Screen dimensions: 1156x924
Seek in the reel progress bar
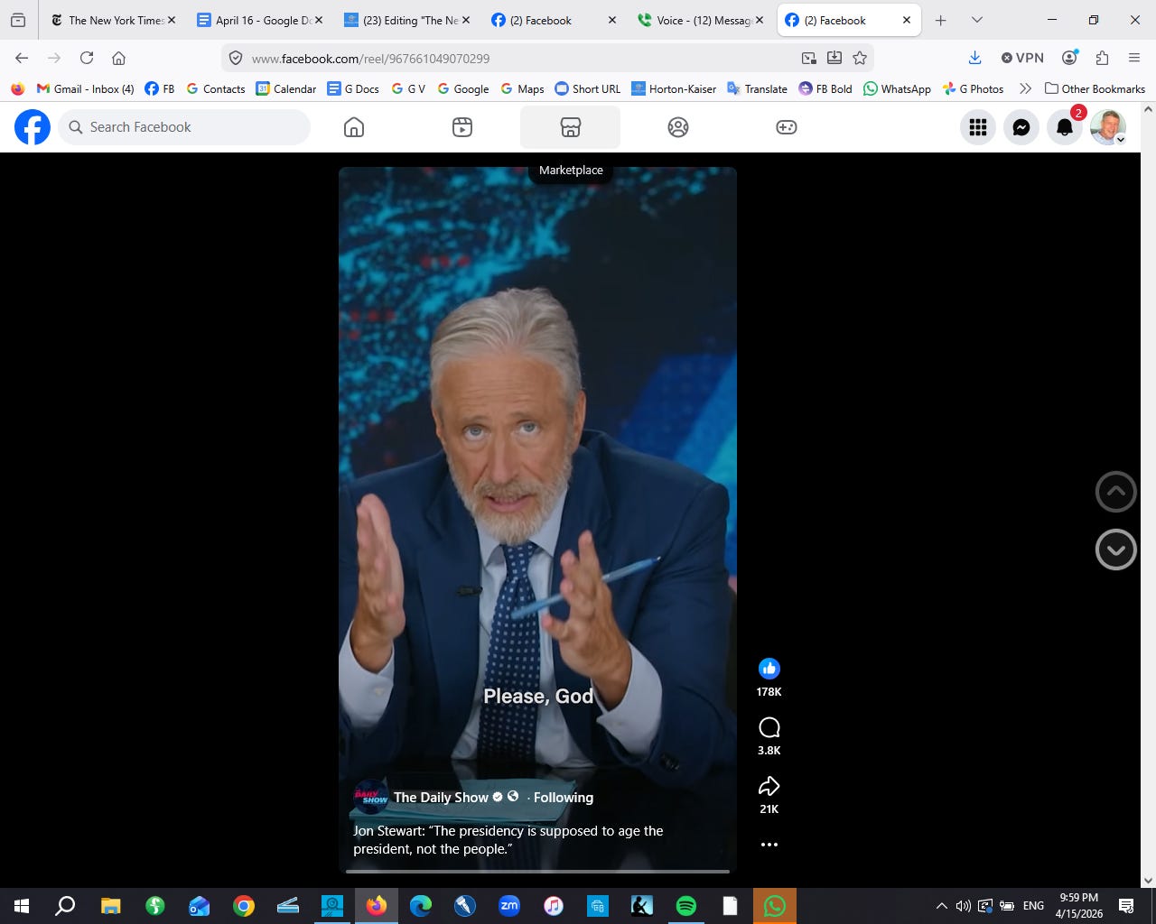click(x=537, y=872)
